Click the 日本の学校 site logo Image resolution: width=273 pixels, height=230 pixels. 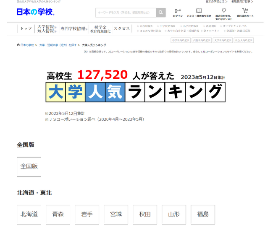pos(36,12)
